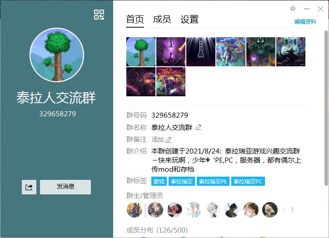
Task: Open the last album thumbnail in second row
Action: point(171,82)
